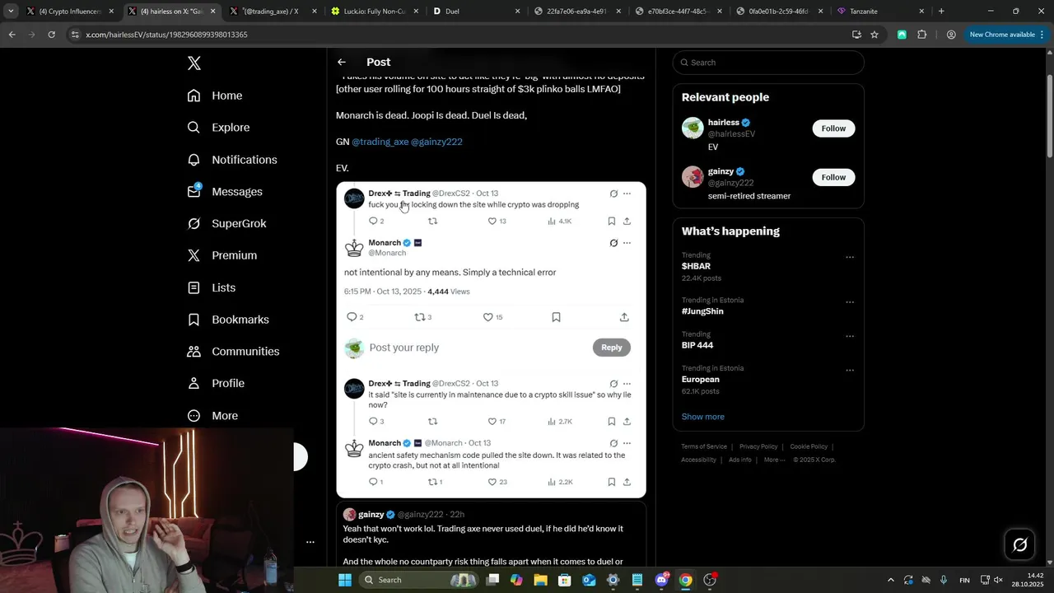Switch to the Tanzanite tab
Viewport: 1054px width, 593px height.
click(x=880, y=12)
